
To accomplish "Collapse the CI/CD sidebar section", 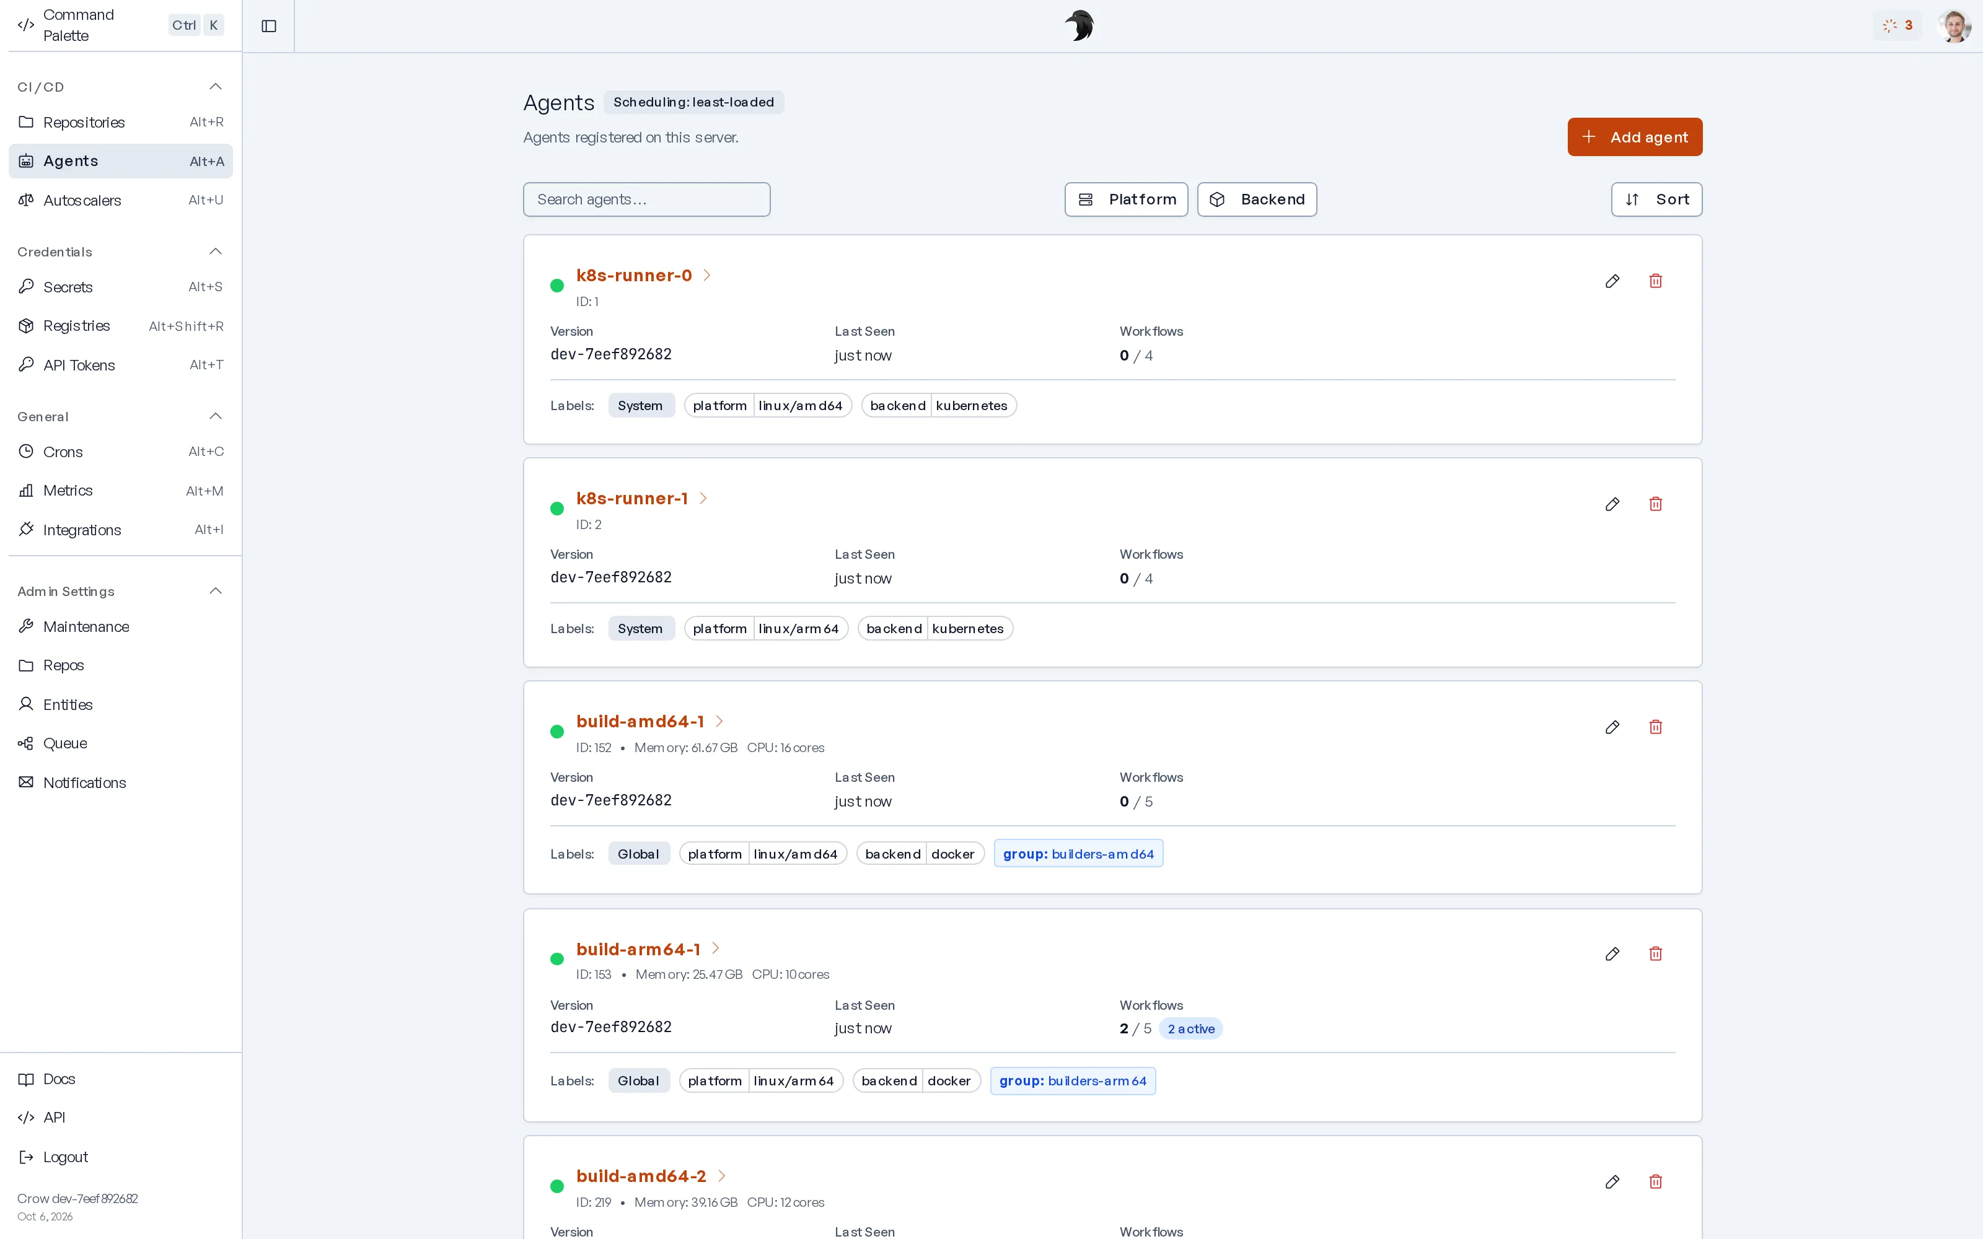I will pyautogui.click(x=216, y=87).
